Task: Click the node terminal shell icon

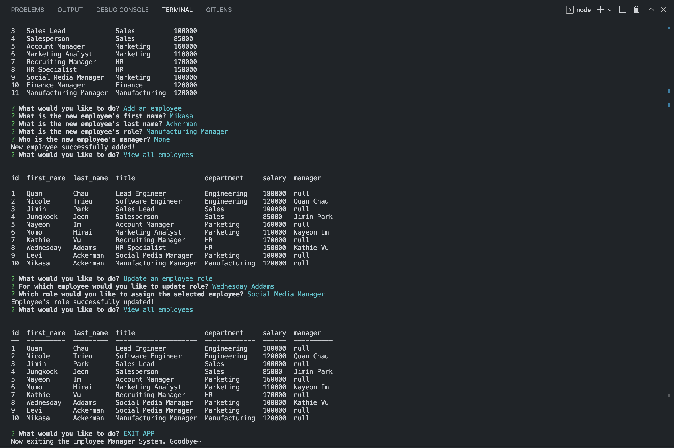Action: click(x=569, y=10)
